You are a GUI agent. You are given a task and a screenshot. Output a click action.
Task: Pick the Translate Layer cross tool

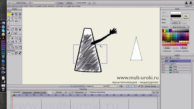coord(12,38)
